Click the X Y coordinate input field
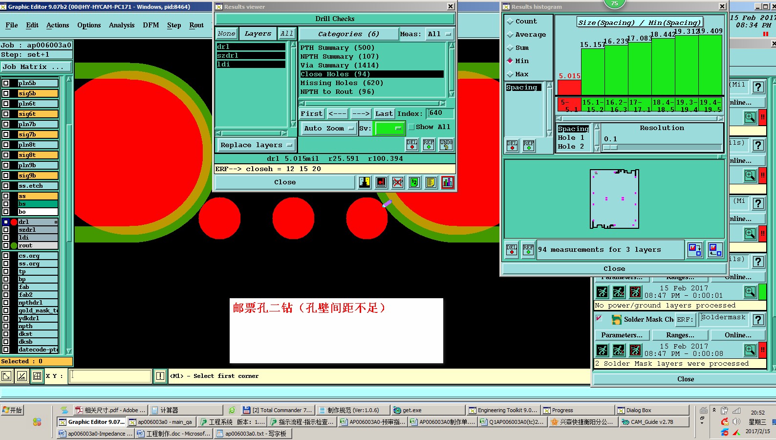 point(110,376)
